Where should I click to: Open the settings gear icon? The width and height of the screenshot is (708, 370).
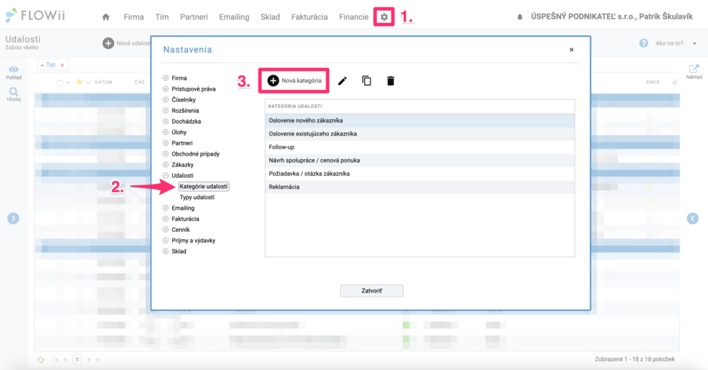pos(384,17)
